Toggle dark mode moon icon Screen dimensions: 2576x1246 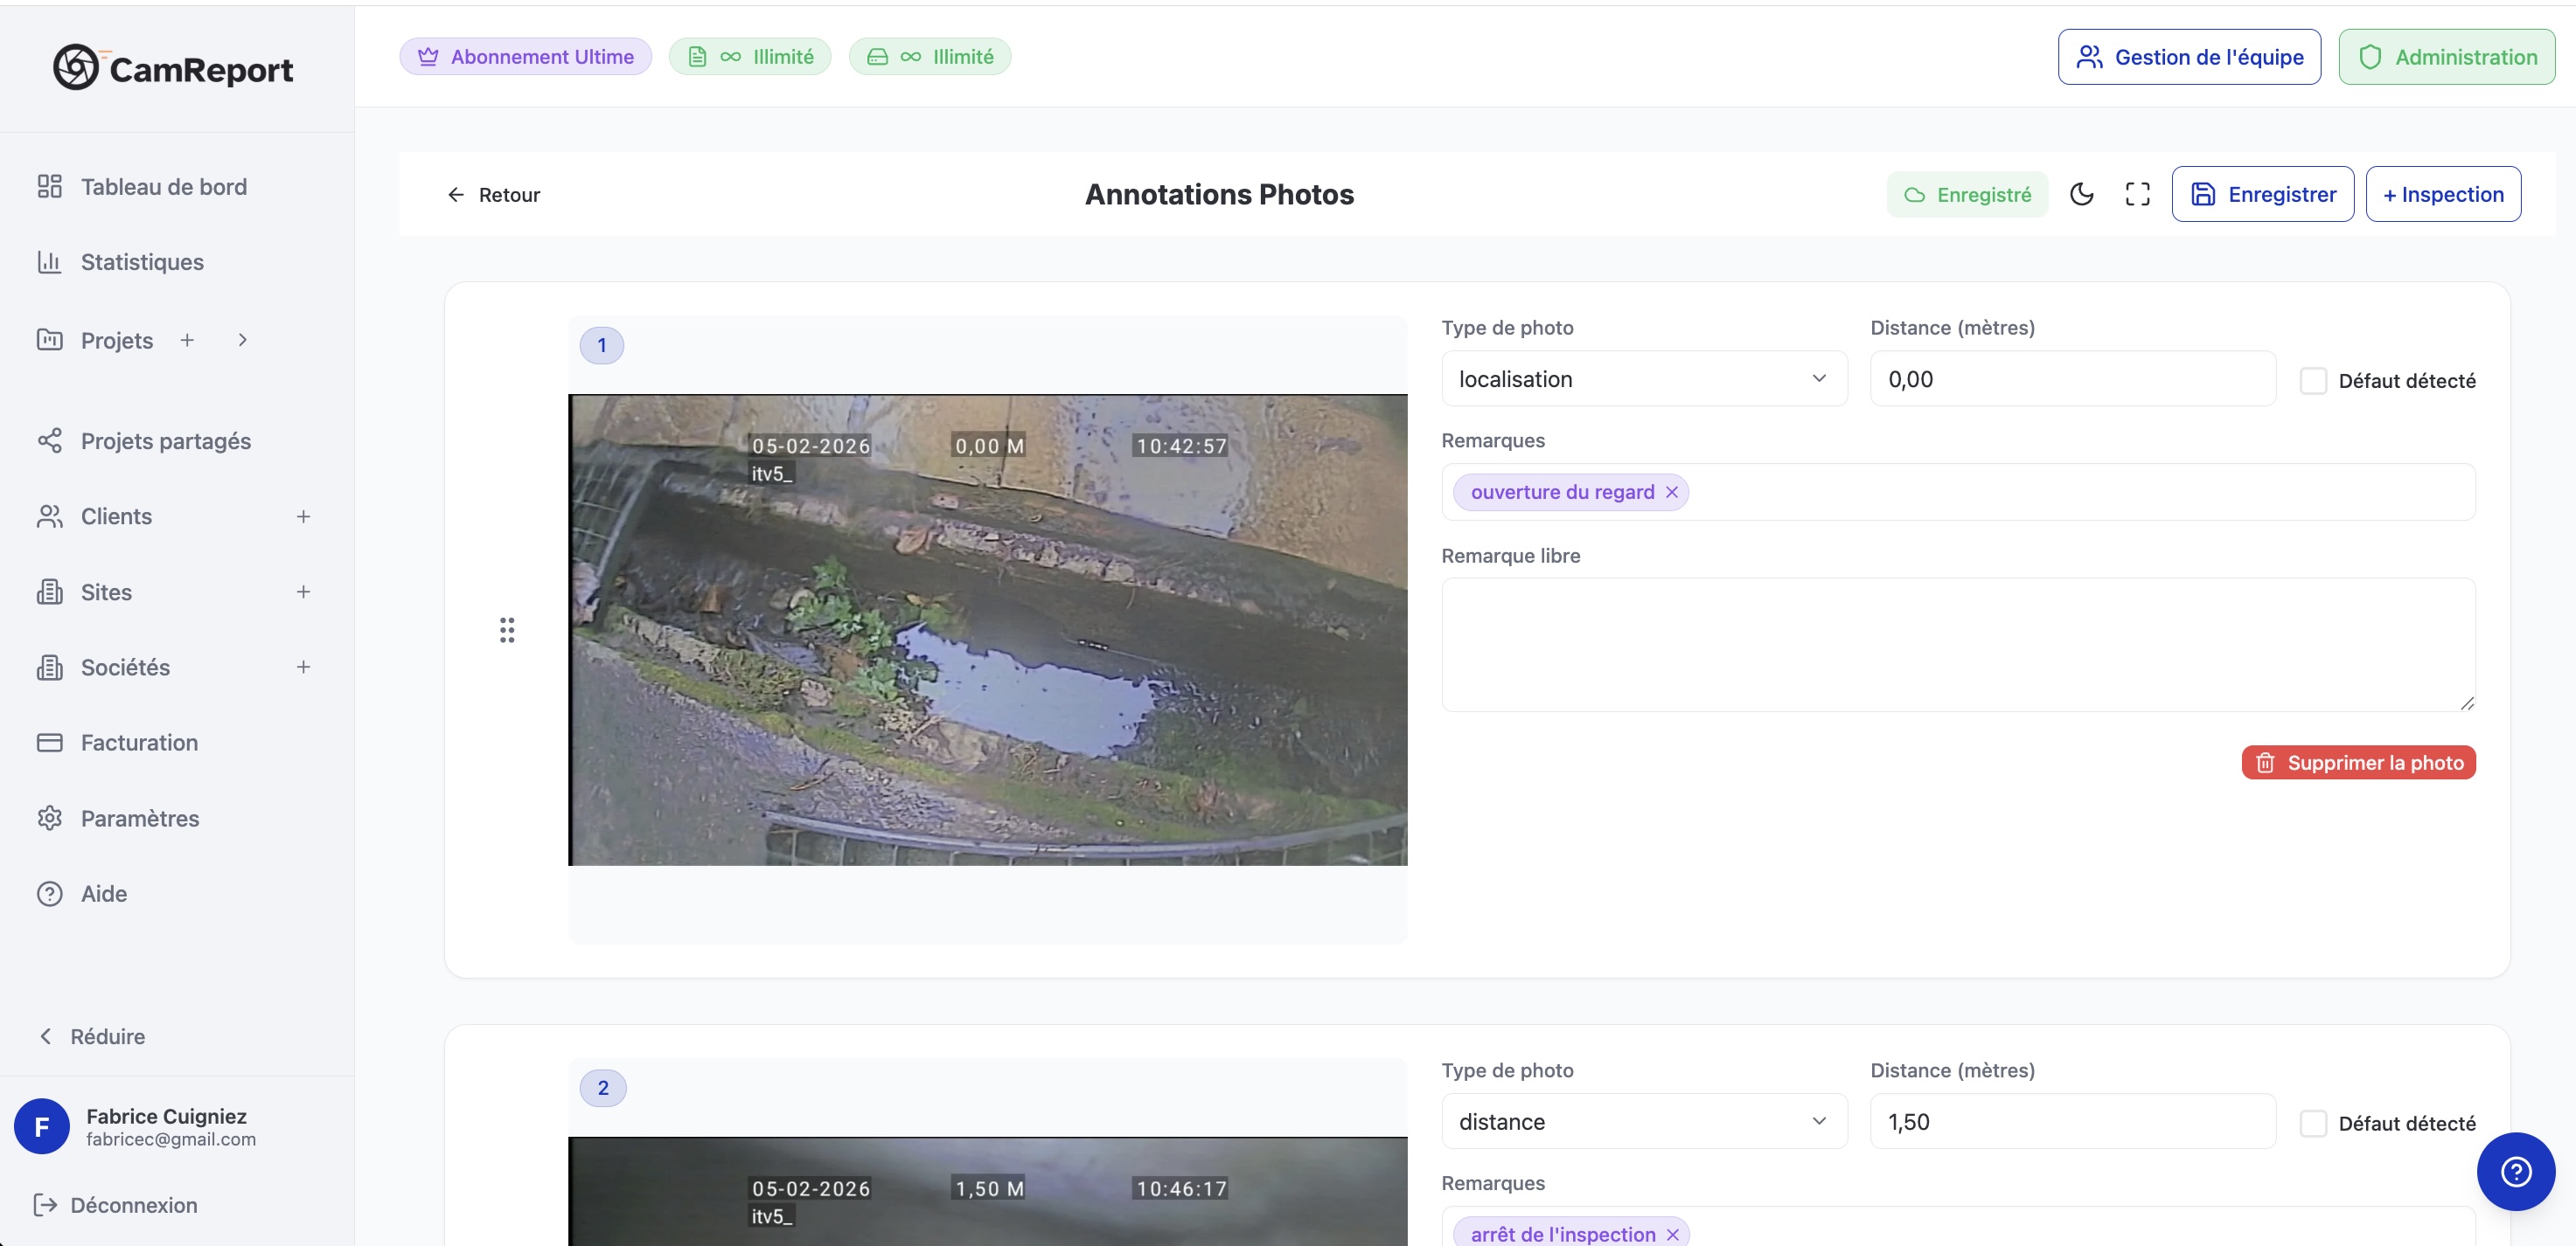(x=2081, y=194)
